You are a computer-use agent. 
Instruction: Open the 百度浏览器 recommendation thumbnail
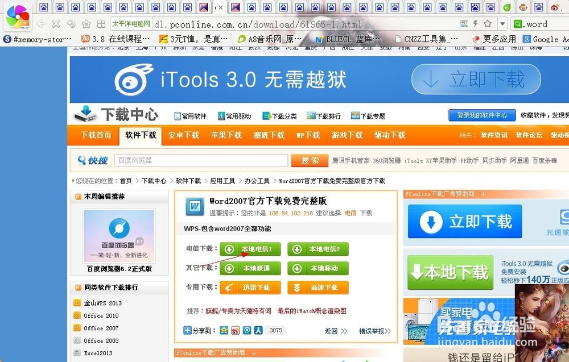point(119,236)
